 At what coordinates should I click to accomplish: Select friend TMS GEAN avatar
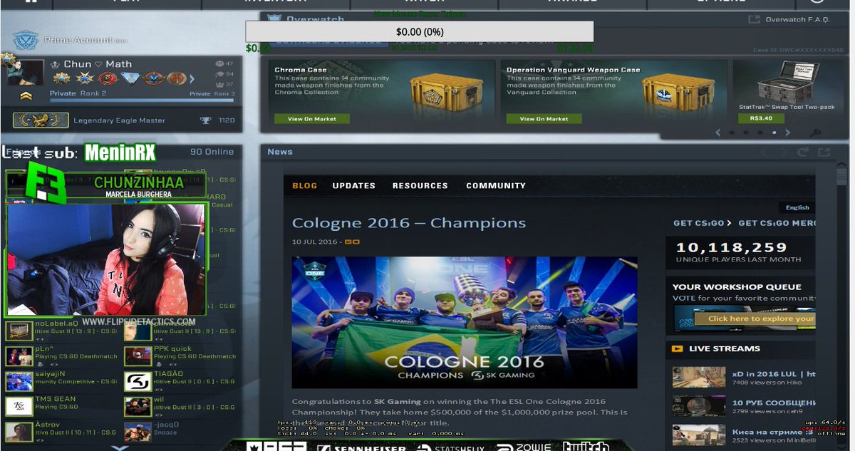tap(19, 406)
